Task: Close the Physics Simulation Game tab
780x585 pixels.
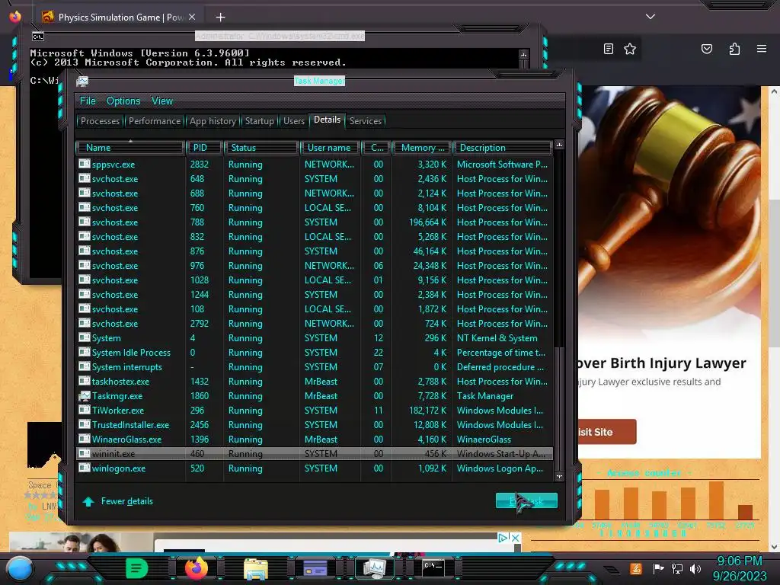Action: coord(192,17)
